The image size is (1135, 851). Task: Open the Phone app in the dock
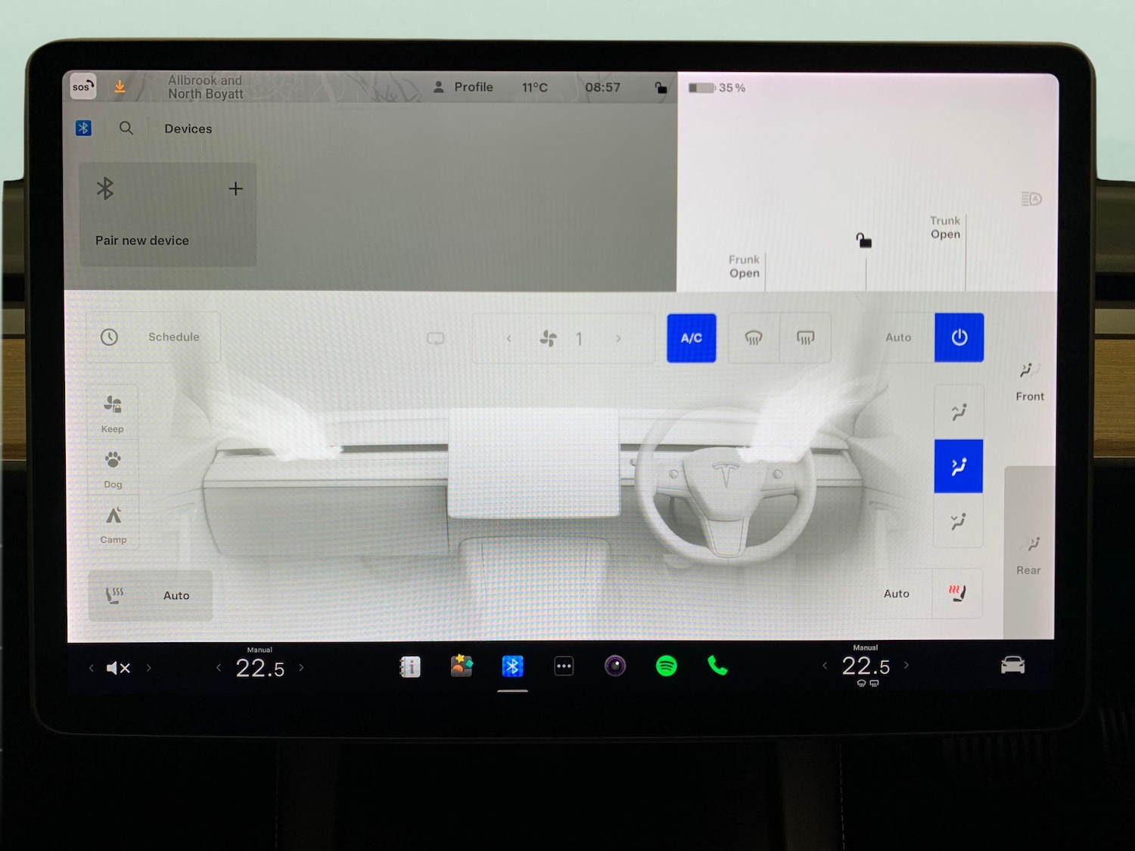pyautogui.click(x=717, y=666)
